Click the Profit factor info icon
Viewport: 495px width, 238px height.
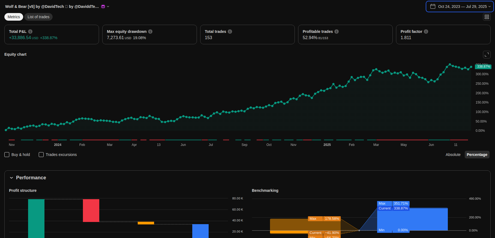tap(426, 32)
